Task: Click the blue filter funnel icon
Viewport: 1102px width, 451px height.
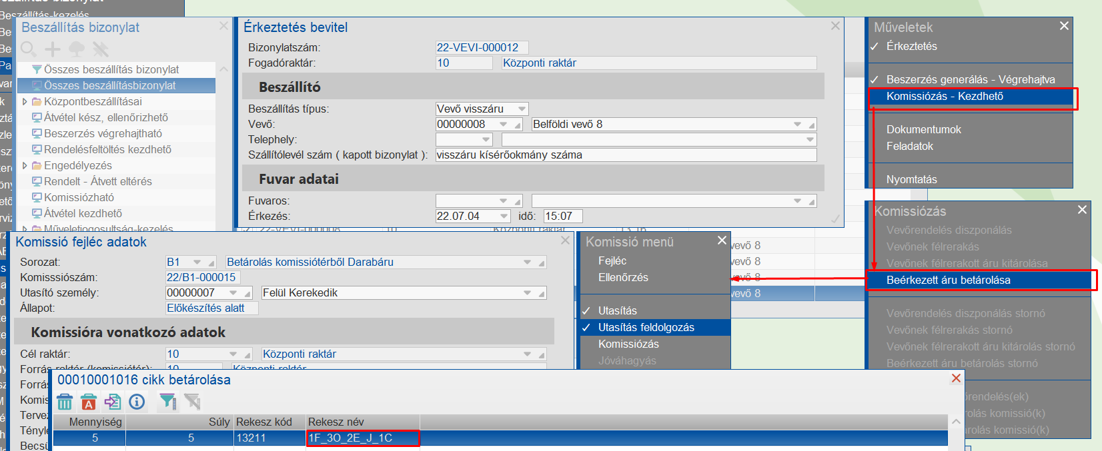Action: (167, 401)
